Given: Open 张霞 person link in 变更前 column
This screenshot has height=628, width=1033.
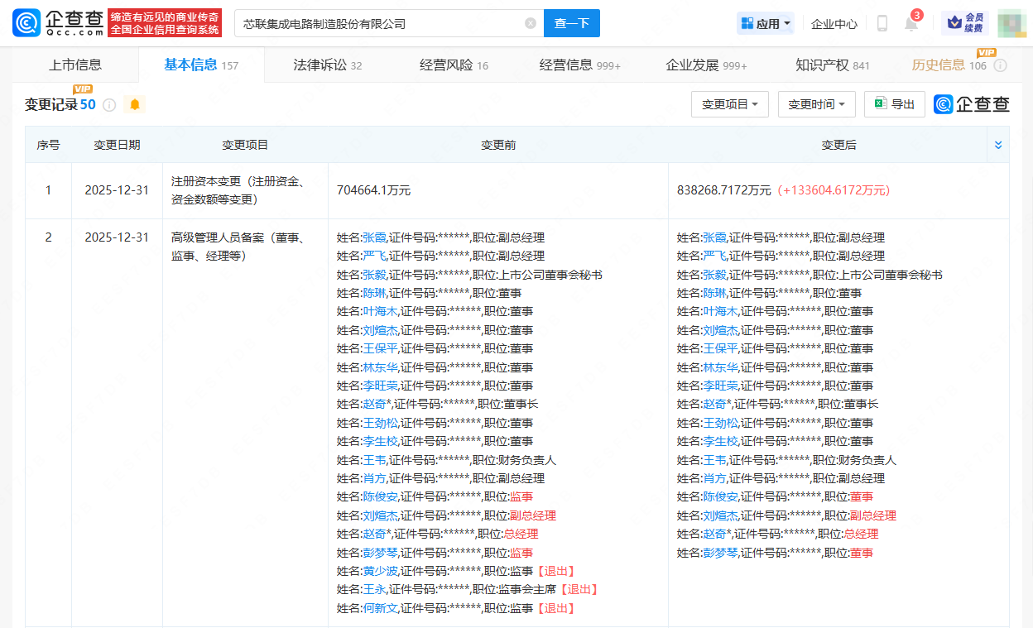Looking at the screenshot, I should pyautogui.click(x=374, y=237).
